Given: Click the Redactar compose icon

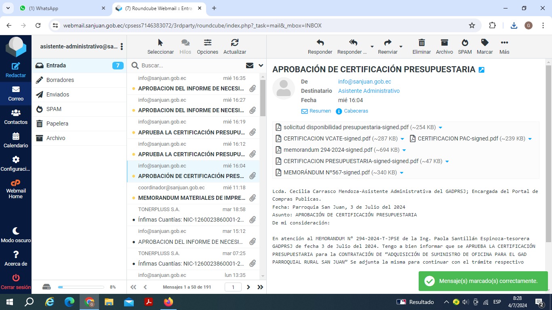Looking at the screenshot, I should click(16, 67).
